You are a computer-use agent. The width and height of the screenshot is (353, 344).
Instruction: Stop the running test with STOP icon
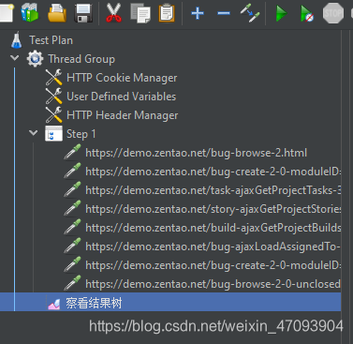(333, 13)
